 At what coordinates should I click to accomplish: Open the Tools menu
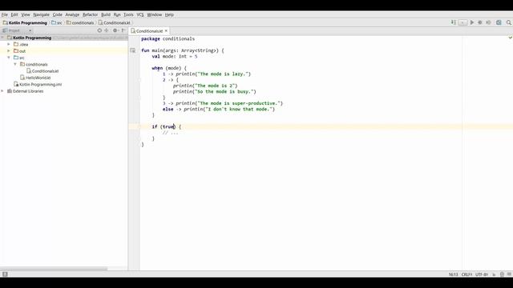[128, 14]
